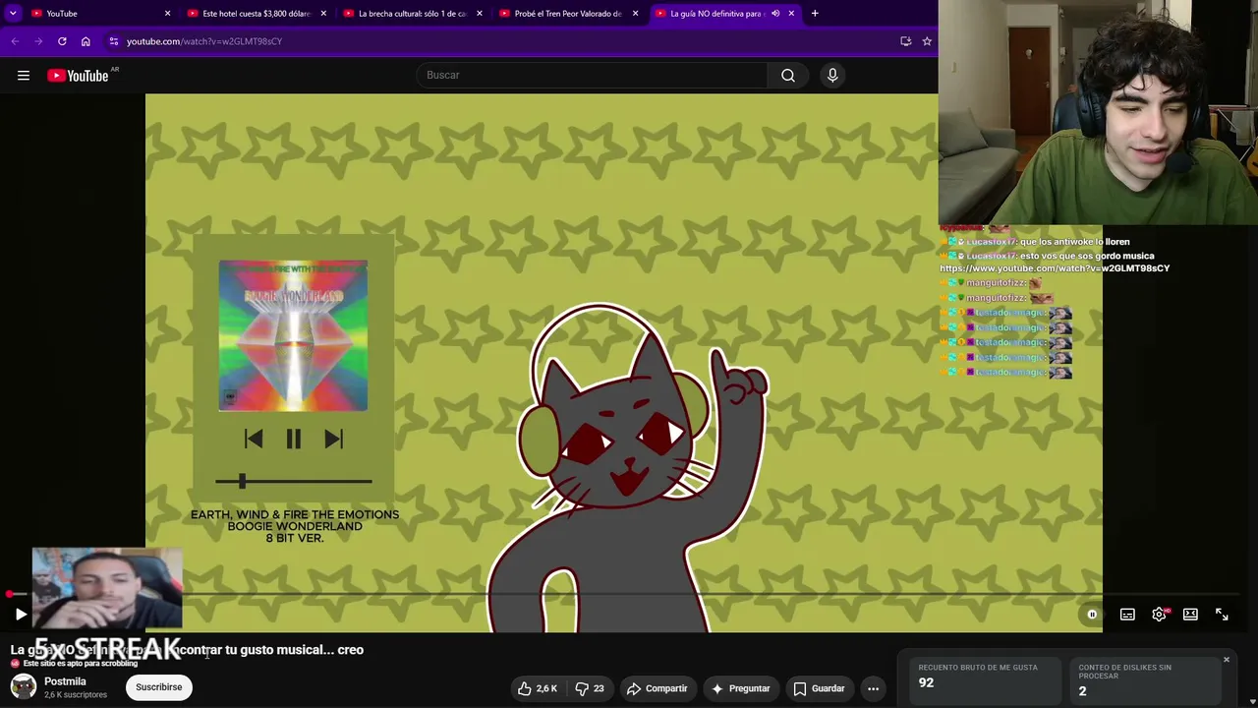This screenshot has height=708, width=1258.
Task: Reload the current page
Action: tap(62, 41)
